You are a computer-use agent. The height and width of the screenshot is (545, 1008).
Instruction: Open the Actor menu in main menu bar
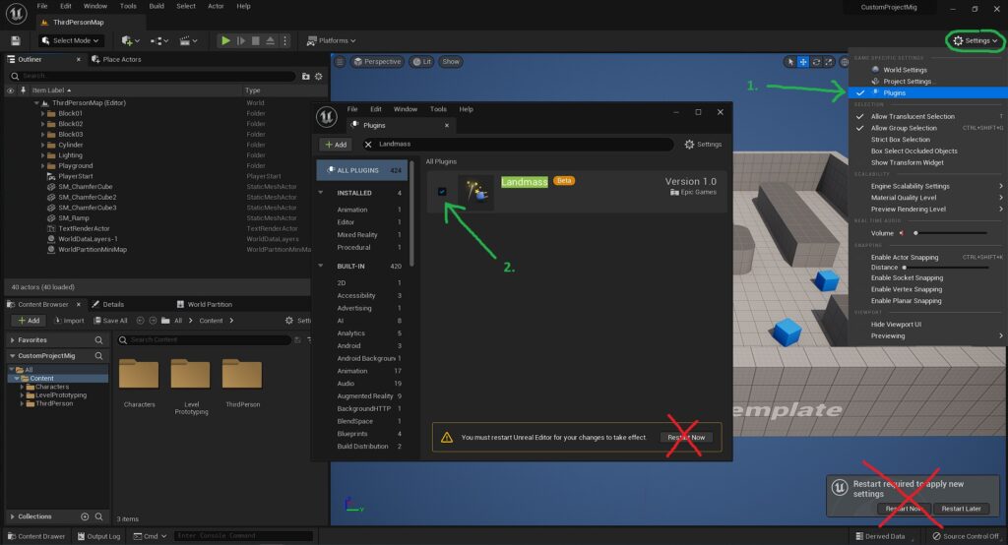(216, 6)
